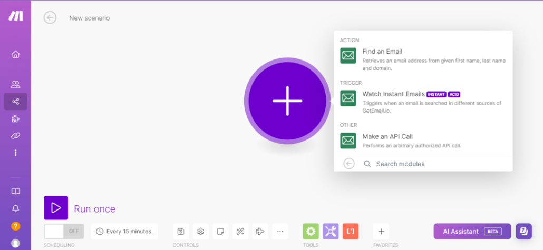Open the Resource hub book icon

(16, 191)
